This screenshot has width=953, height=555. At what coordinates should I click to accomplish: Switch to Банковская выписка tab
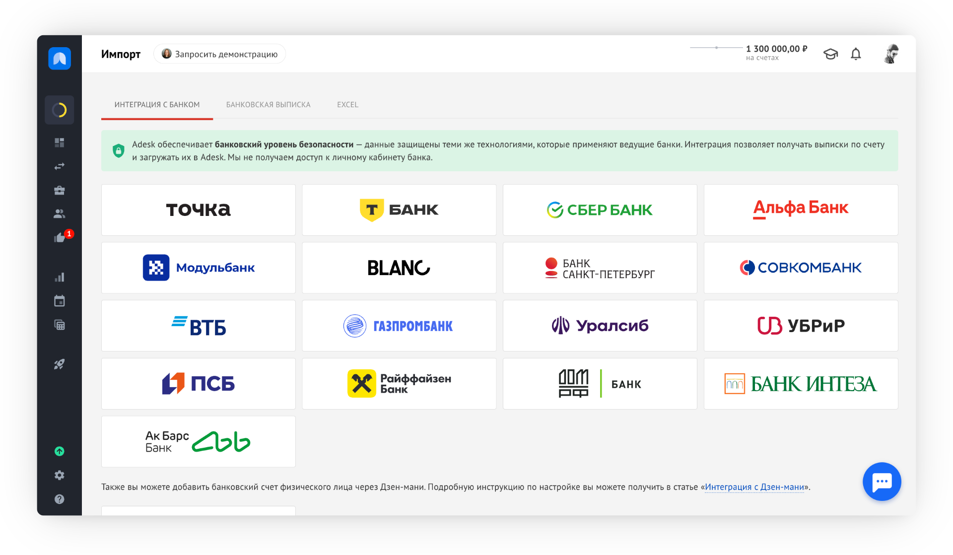(x=268, y=105)
